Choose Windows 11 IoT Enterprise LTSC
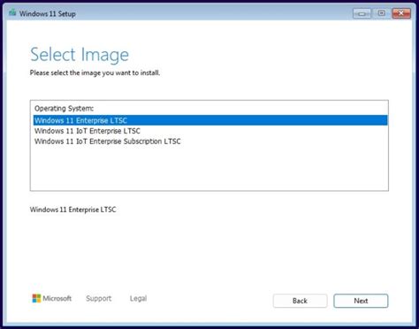Viewport: 419px width, 329px height. pos(210,131)
